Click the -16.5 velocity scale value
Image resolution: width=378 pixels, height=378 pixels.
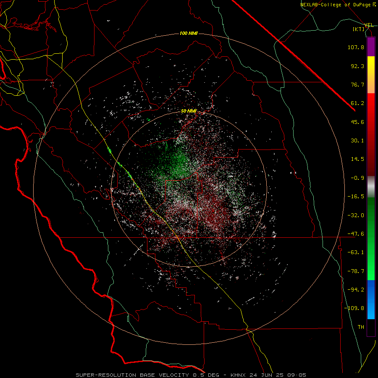point(356,197)
